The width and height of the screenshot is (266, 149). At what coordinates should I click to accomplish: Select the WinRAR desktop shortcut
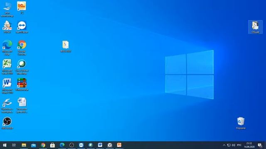pyautogui.click(x=22, y=85)
